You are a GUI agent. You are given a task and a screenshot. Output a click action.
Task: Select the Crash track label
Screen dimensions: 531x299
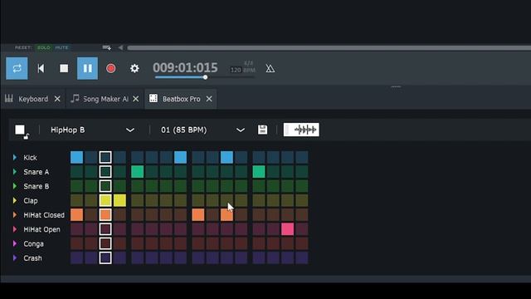click(x=32, y=258)
